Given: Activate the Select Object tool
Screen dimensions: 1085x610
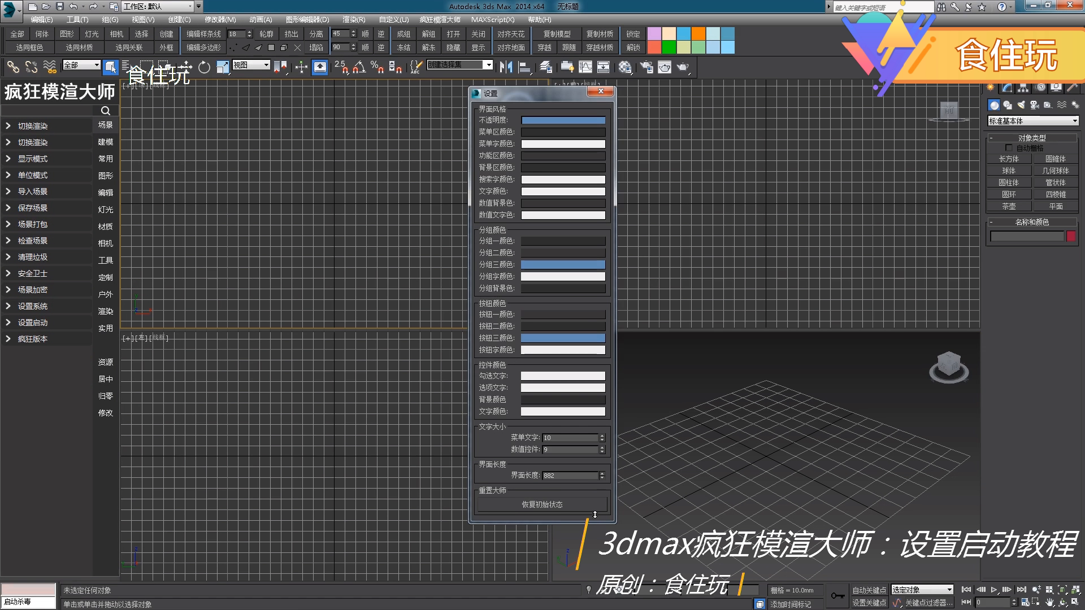Looking at the screenshot, I should coord(110,67).
